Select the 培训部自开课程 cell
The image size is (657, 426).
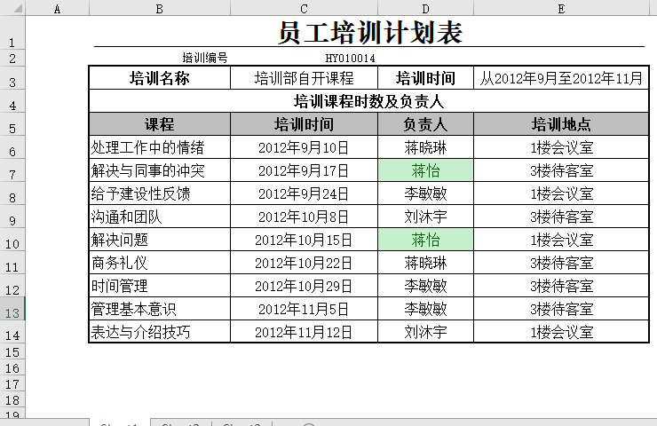point(304,78)
